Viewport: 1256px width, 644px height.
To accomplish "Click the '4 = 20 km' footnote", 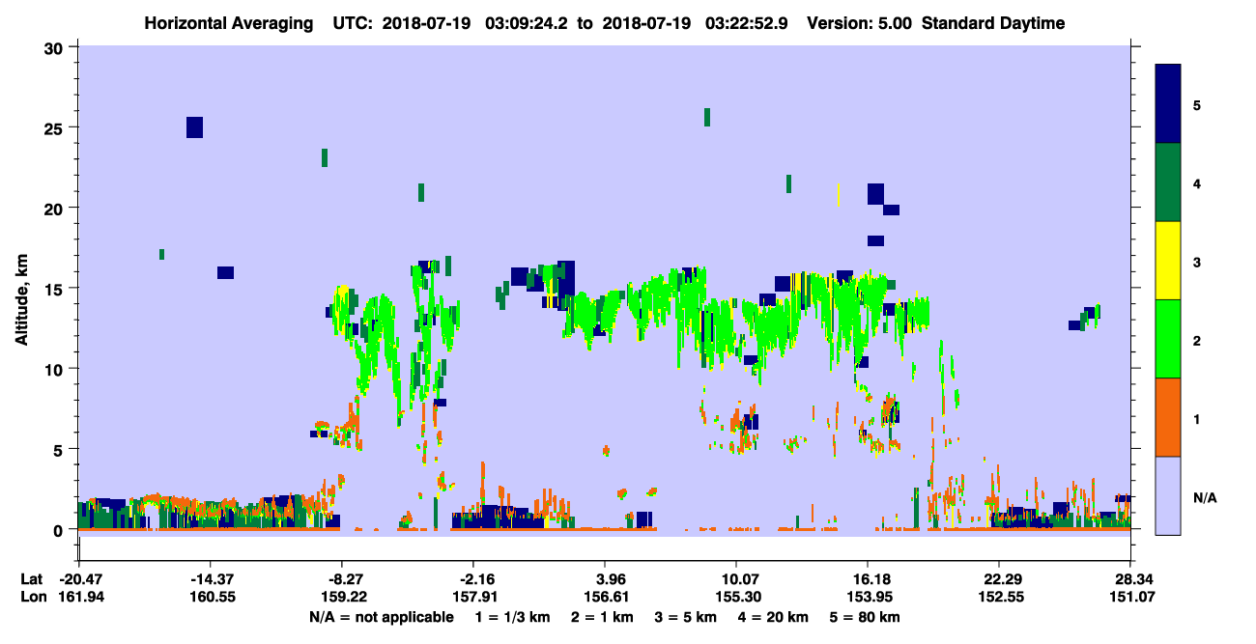I will [x=775, y=617].
